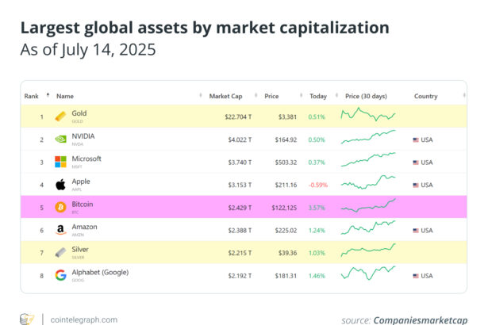This screenshot has height=325, width=488.
Task: Click the Bitcoin logo icon
Action: 60,207
